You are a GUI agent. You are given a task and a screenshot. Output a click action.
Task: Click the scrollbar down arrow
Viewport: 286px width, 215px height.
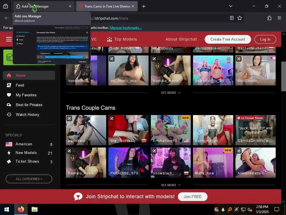click(x=283, y=202)
